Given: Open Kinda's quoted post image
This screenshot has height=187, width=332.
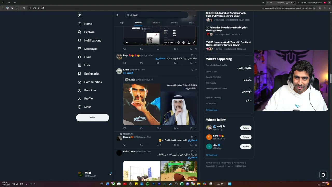Looking at the screenshot, I should coord(160,104).
